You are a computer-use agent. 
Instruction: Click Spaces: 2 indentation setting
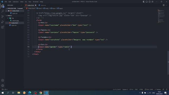coord(125,89)
